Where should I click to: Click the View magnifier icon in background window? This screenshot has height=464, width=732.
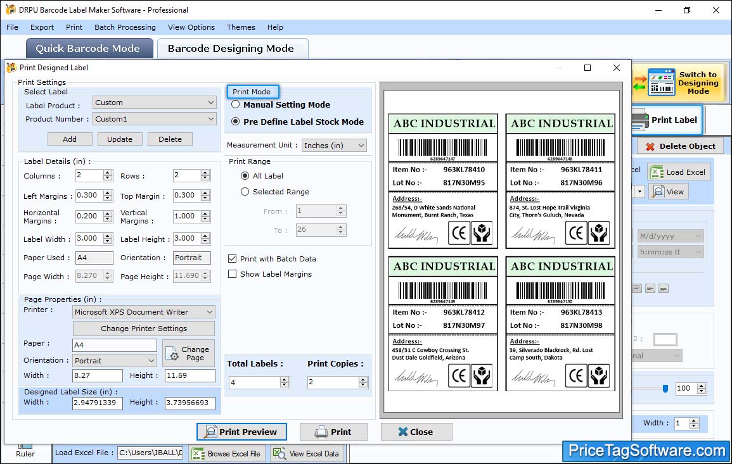(658, 191)
